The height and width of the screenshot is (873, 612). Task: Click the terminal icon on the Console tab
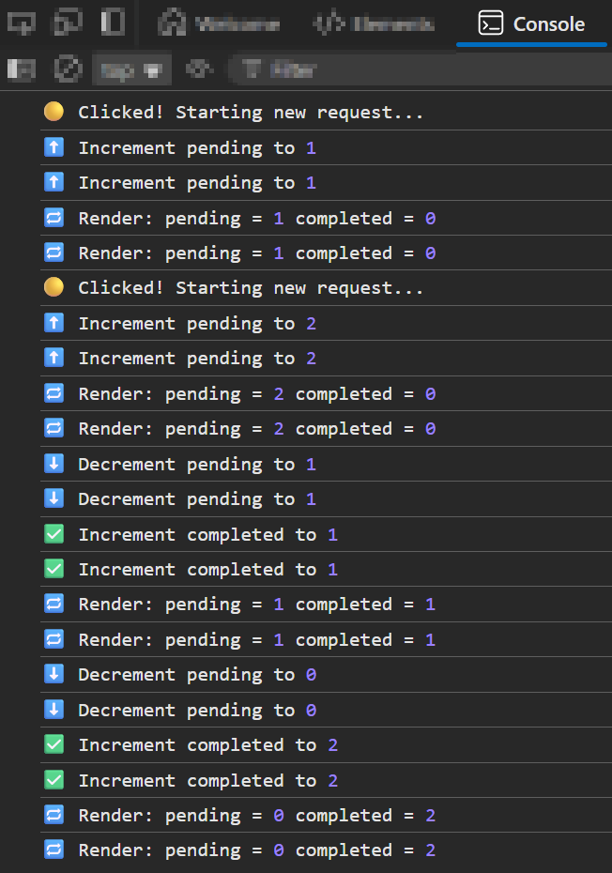click(490, 23)
